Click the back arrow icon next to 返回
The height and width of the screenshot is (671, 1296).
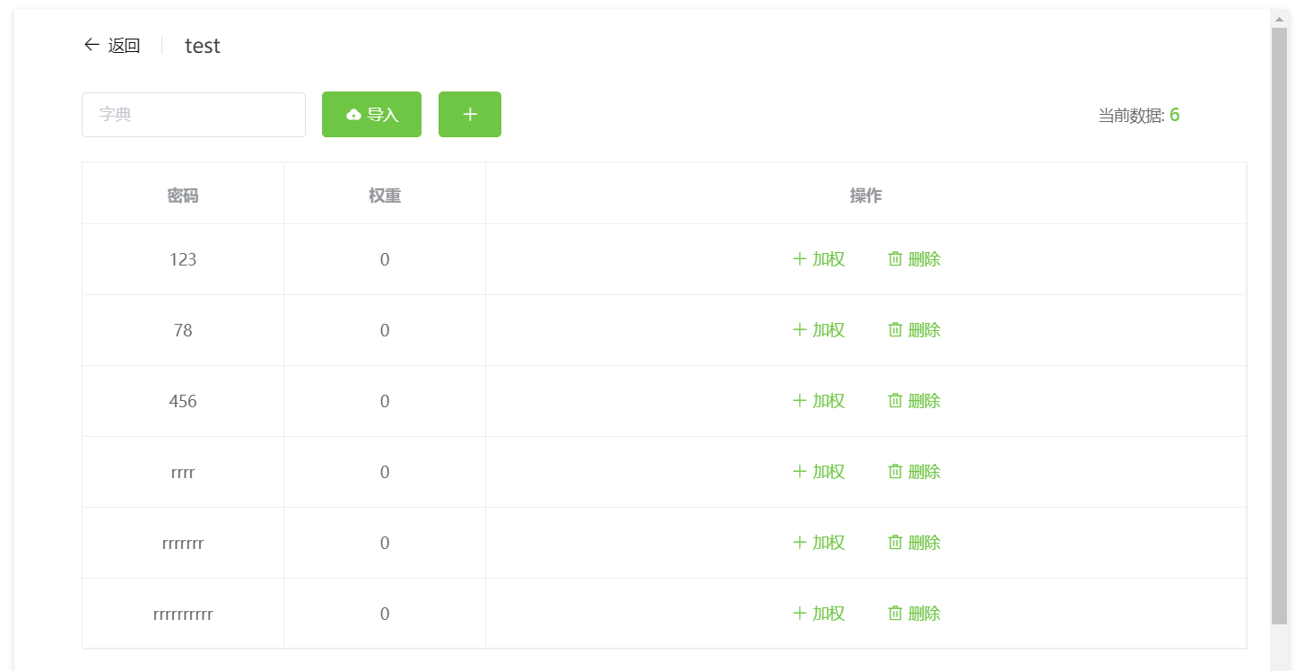click(x=91, y=45)
